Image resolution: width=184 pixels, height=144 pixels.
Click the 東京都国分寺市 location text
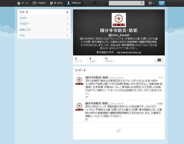click(105, 52)
